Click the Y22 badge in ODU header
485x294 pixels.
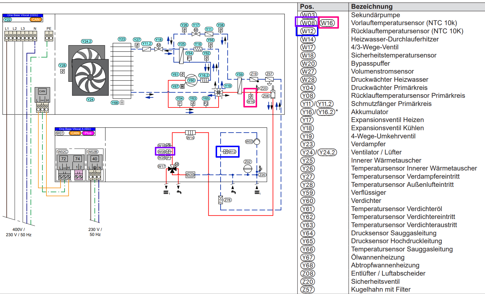(8, 20)
